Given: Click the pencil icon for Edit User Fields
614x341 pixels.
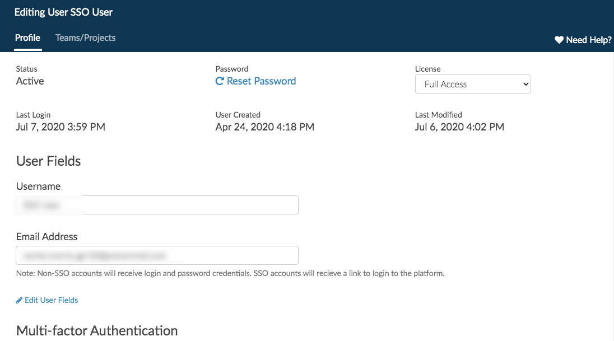Looking at the screenshot, I should click(19, 300).
